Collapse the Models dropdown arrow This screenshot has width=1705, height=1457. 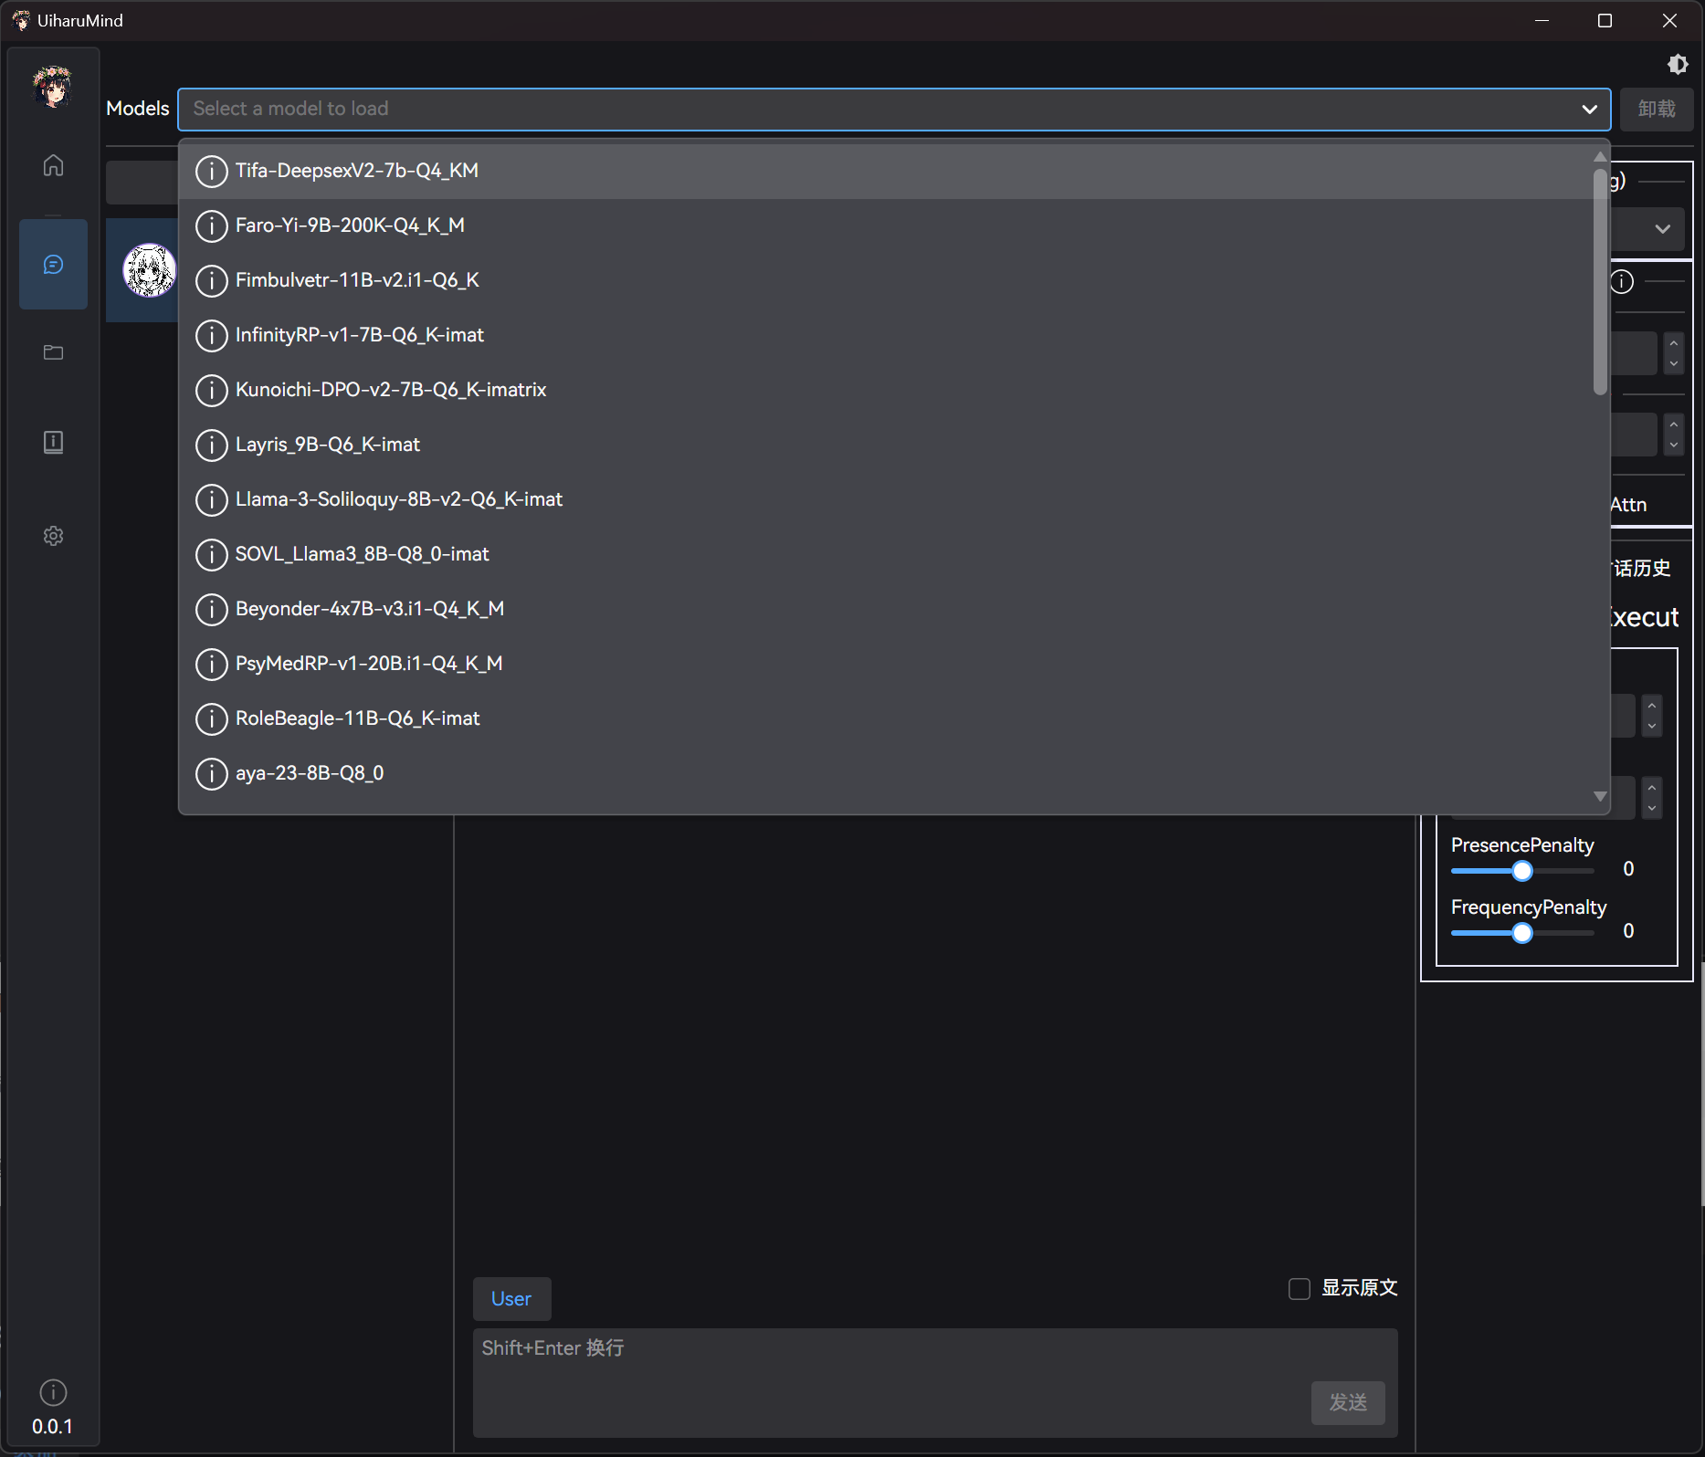pyautogui.click(x=1589, y=110)
